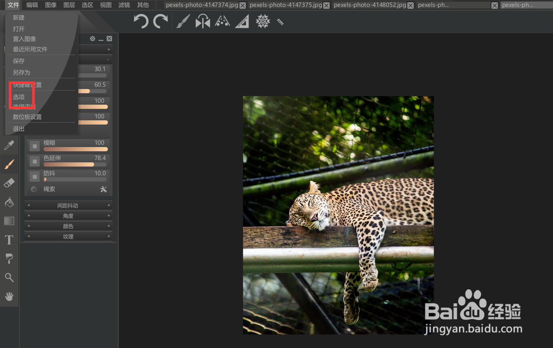Expand the 纹理 section
This screenshot has width=553, height=348.
(68, 236)
